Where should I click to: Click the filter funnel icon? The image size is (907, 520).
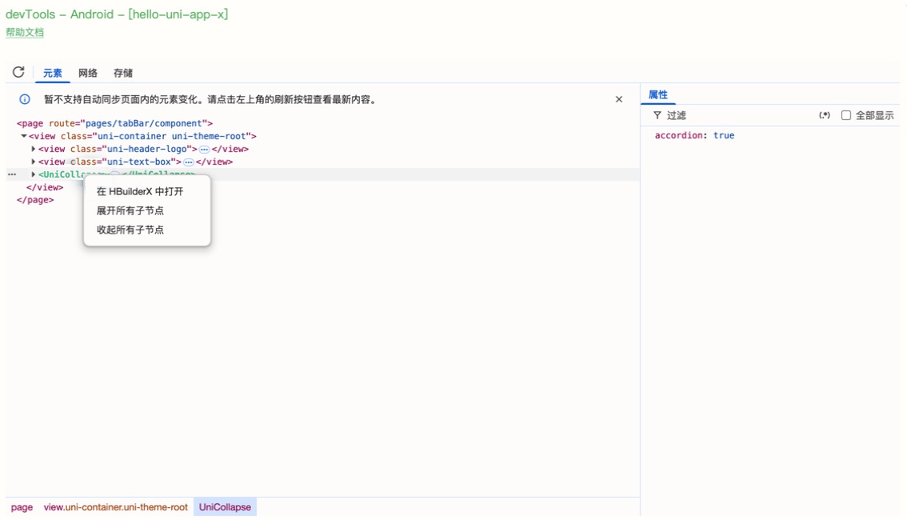(657, 115)
